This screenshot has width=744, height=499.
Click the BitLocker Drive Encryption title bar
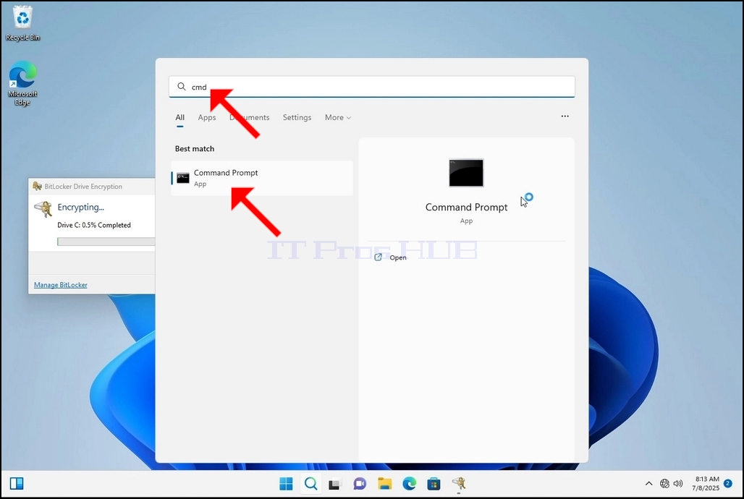tap(92, 187)
